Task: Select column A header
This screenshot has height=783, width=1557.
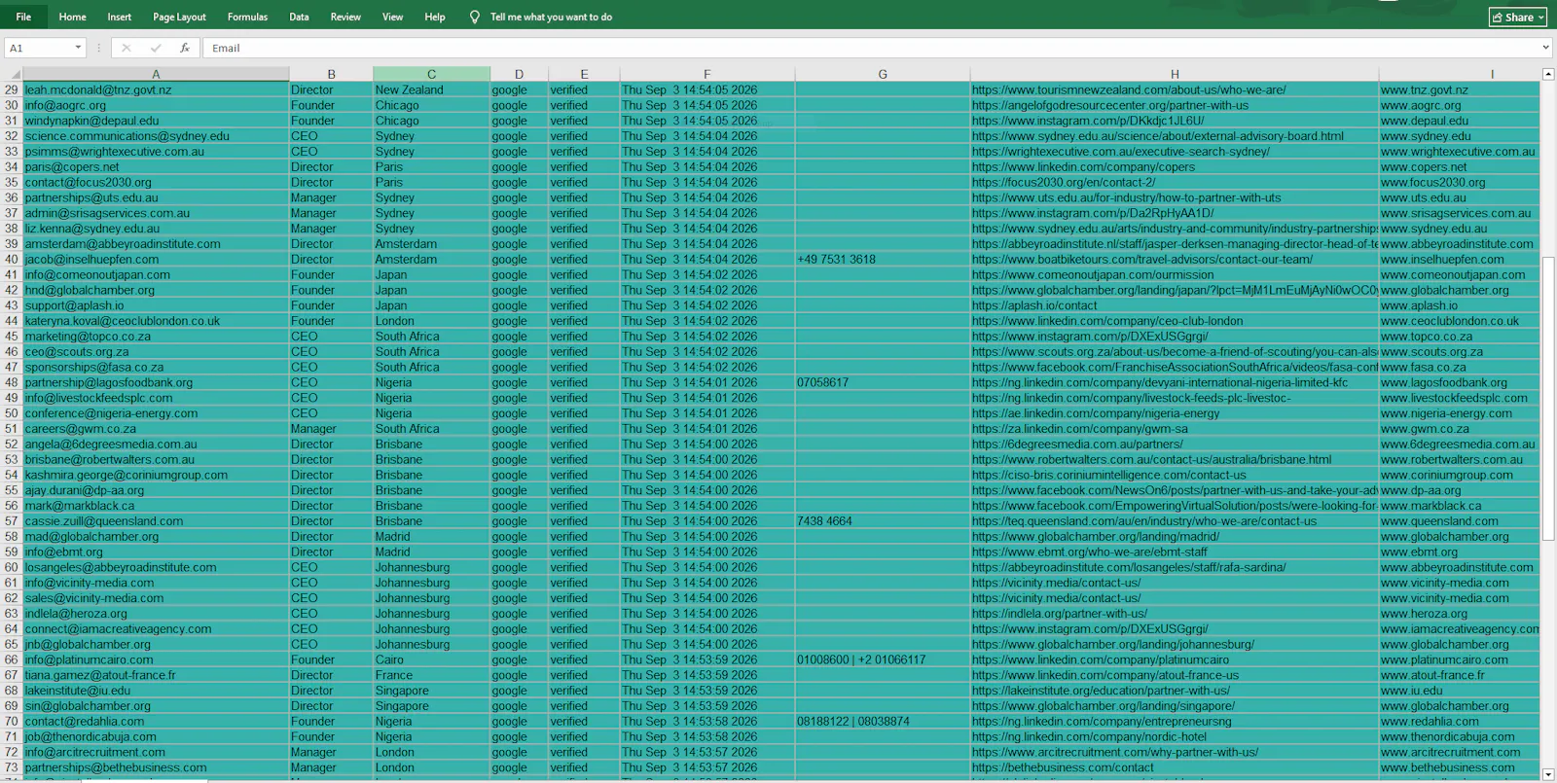Action: (156, 74)
